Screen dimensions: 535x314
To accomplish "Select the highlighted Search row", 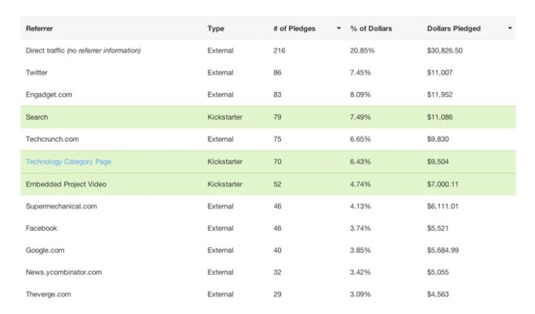I will pyautogui.click(x=37, y=117).
